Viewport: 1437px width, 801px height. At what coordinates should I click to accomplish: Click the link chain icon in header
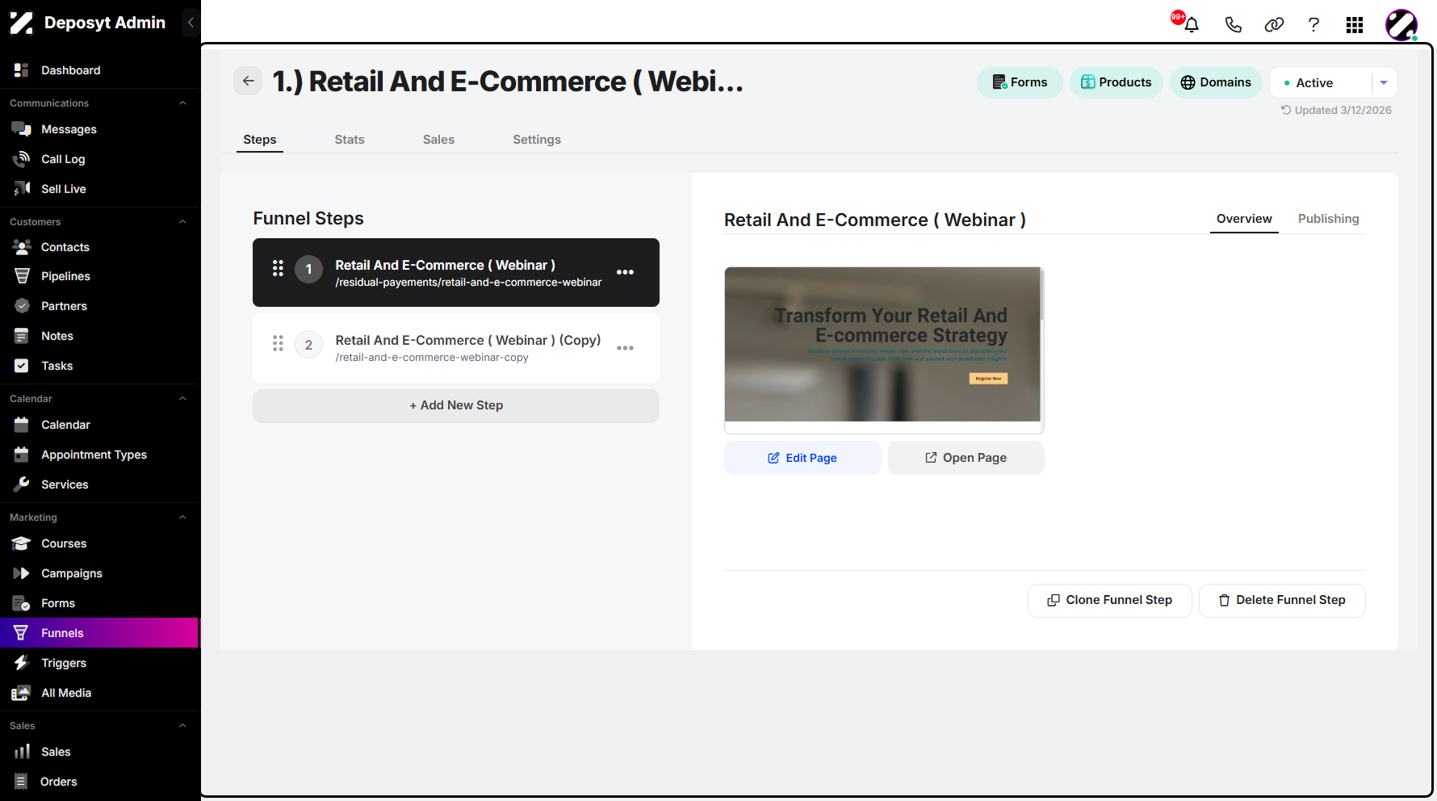[1274, 24]
